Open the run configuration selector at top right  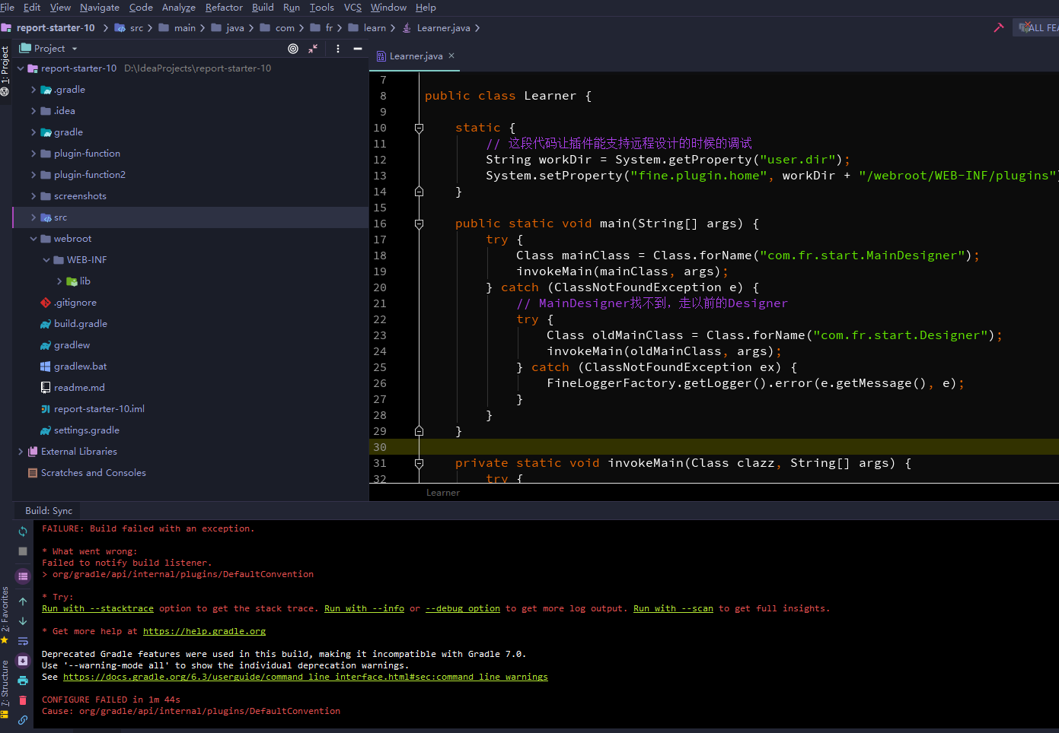pyautogui.click(x=1037, y=27)
